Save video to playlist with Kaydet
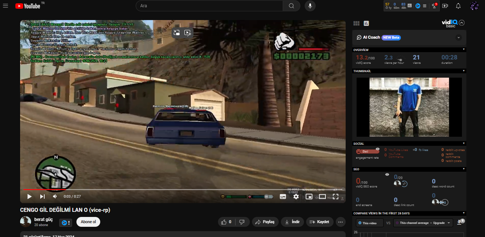This screenshot has height=237, width=485. click(320, 222)
